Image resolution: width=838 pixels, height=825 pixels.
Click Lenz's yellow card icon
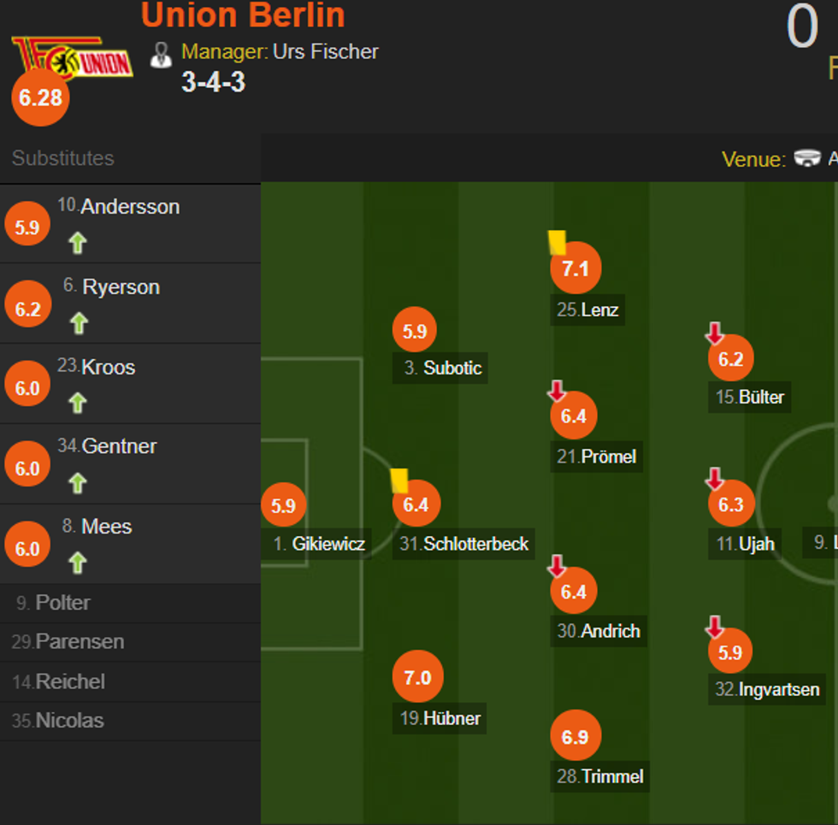(x=557, y=242)
